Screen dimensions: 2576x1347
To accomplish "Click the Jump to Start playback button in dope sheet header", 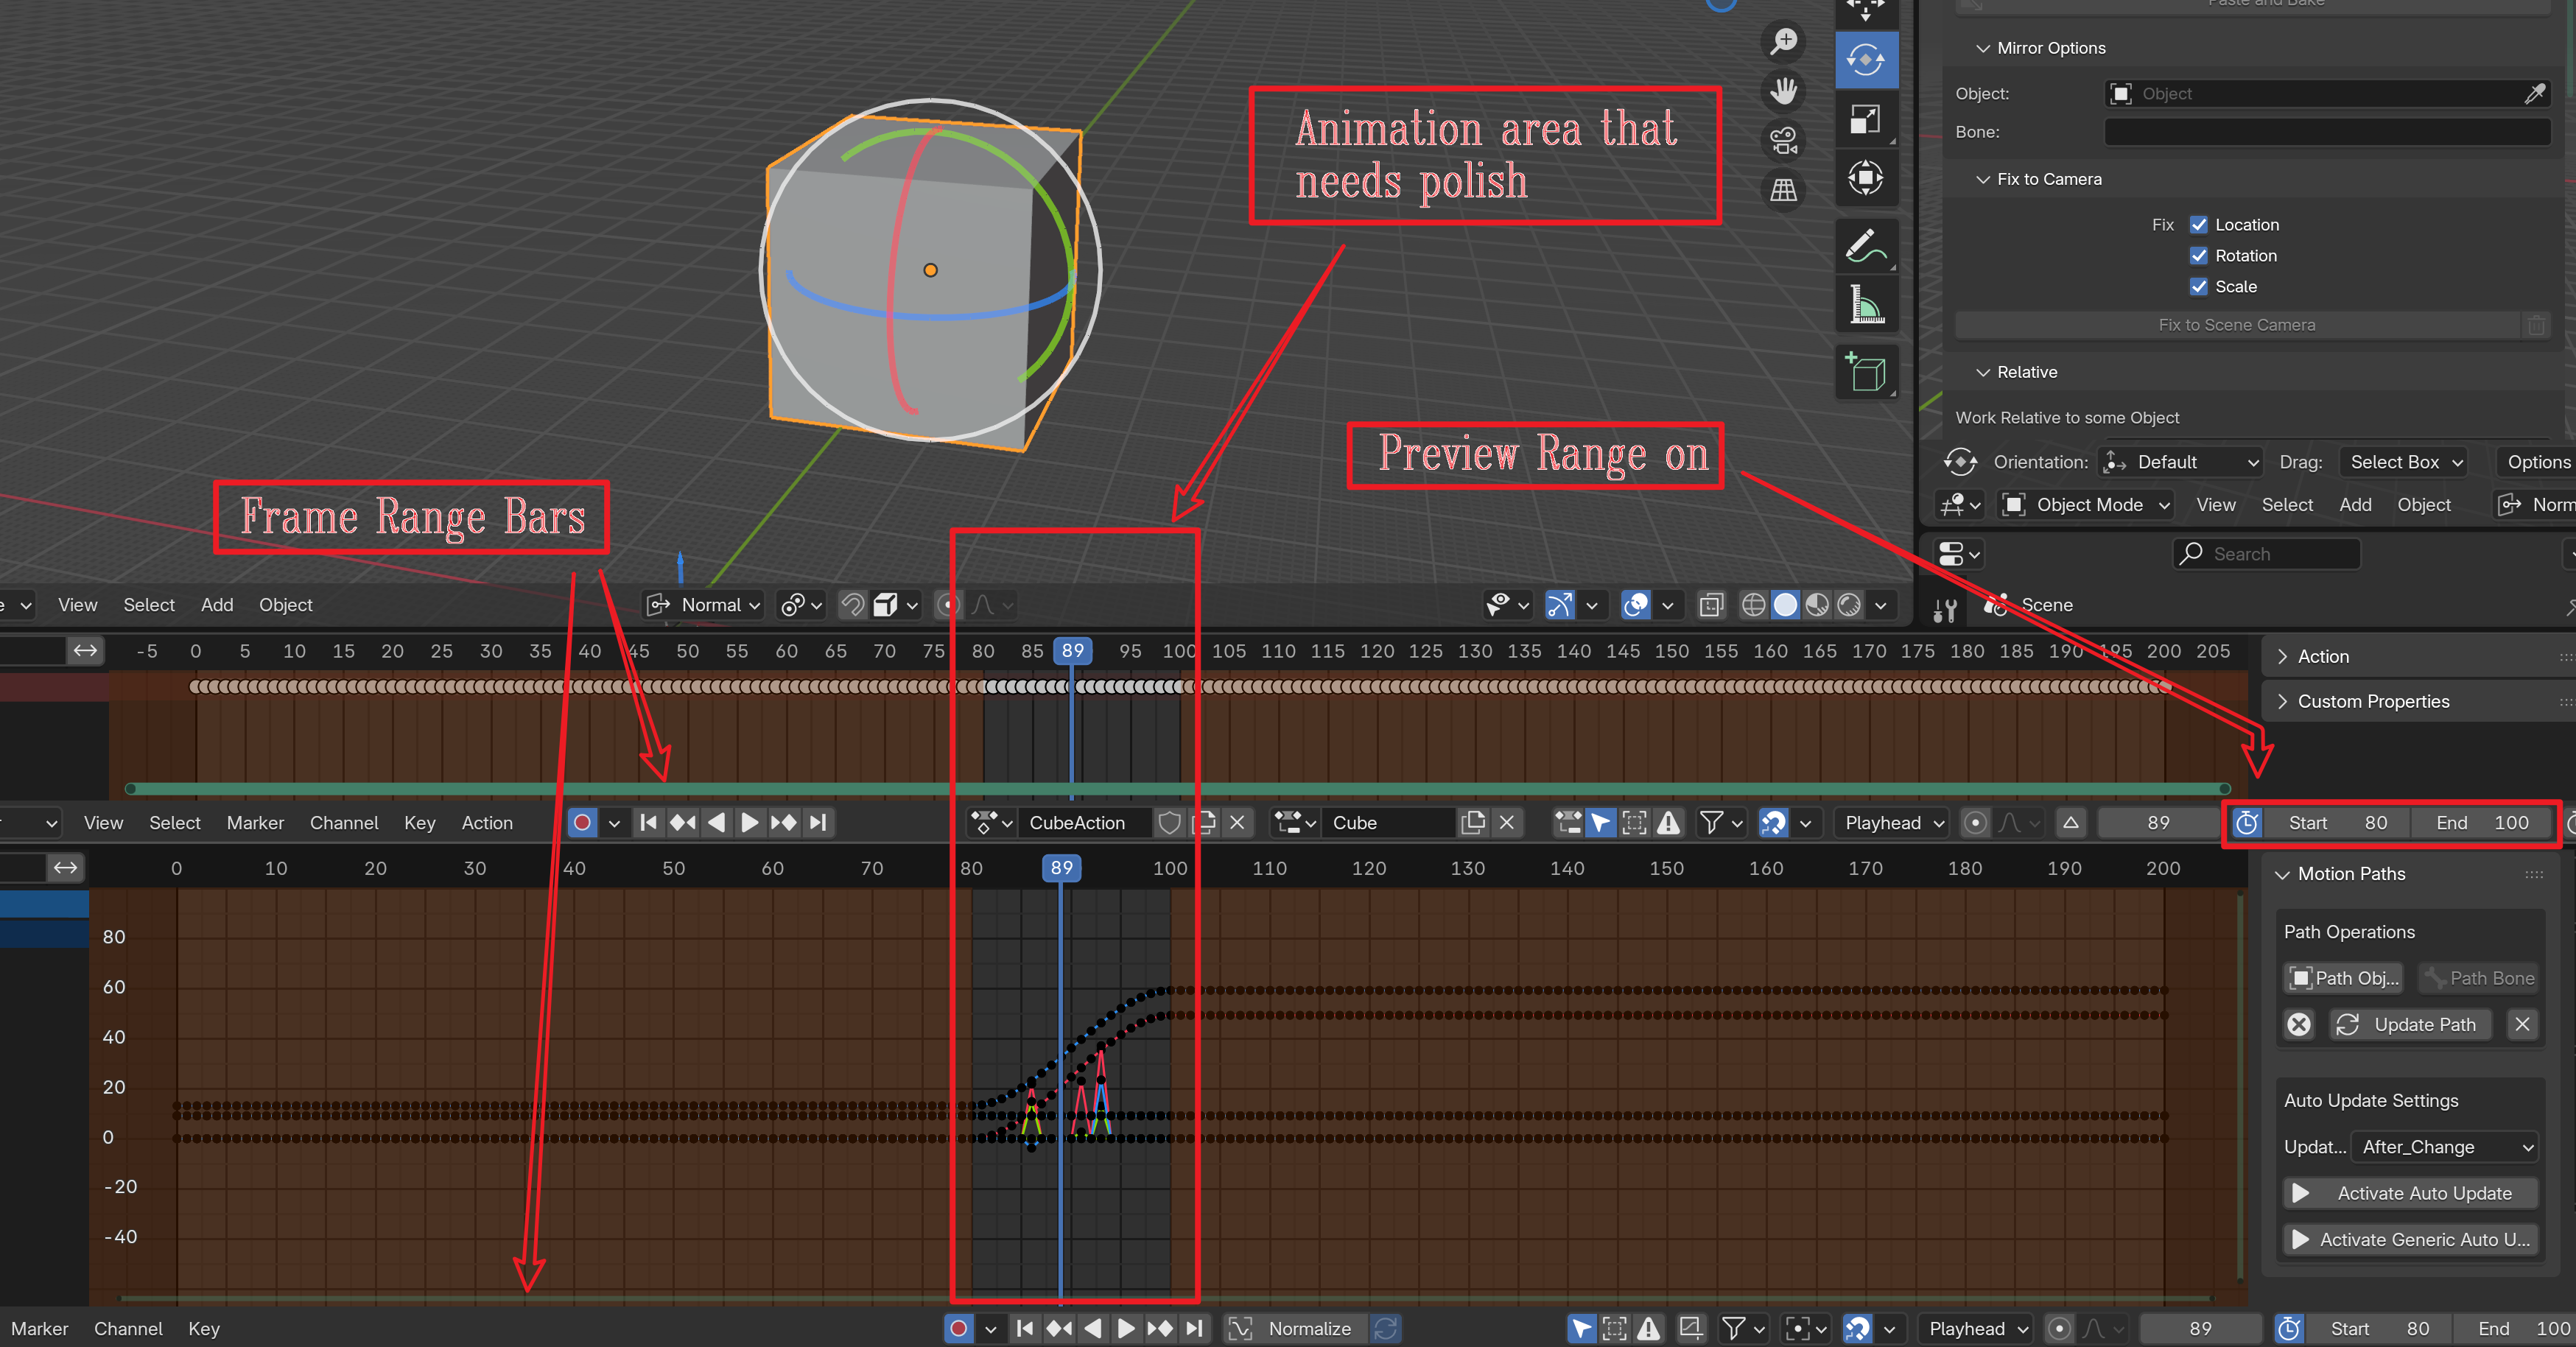I will [x=648, y=823].
